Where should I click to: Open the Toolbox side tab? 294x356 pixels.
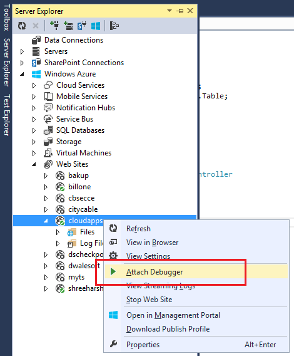(6, 18)
